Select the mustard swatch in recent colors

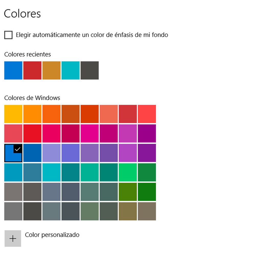coord(51,70)
